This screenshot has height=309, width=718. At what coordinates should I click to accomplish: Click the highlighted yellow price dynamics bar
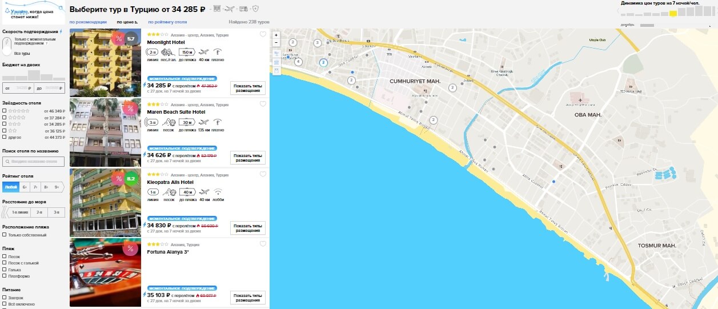click(x=673, y=13)
